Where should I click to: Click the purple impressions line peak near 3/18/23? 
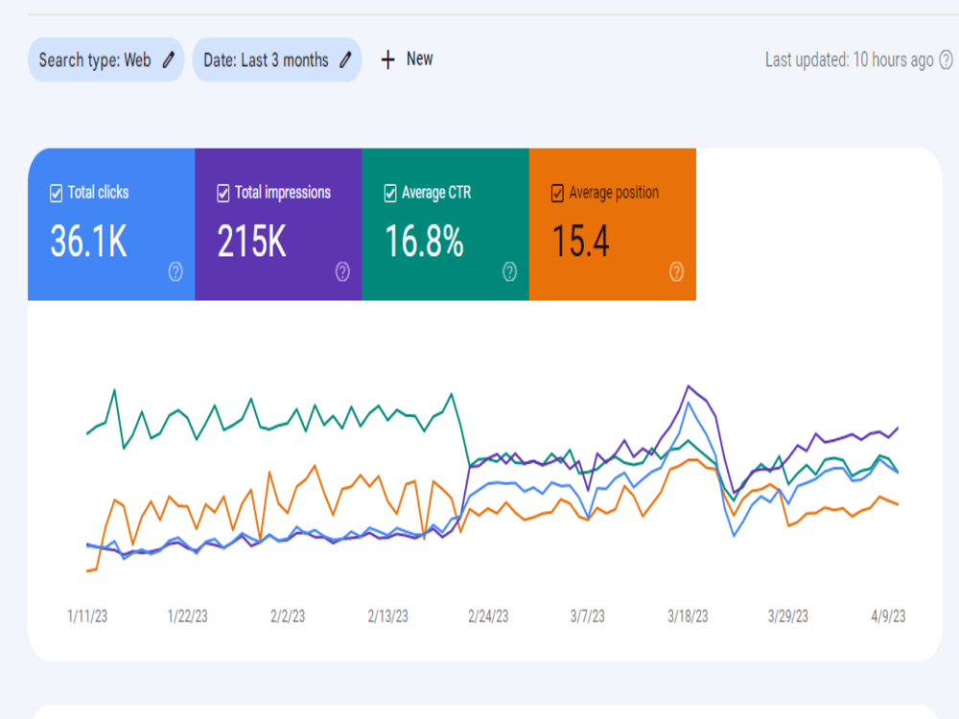click(689, 386)
